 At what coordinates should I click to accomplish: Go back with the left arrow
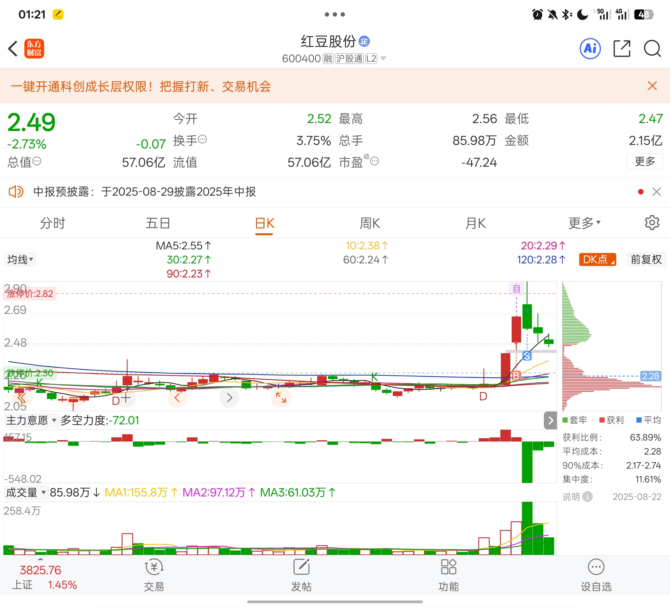13,49
